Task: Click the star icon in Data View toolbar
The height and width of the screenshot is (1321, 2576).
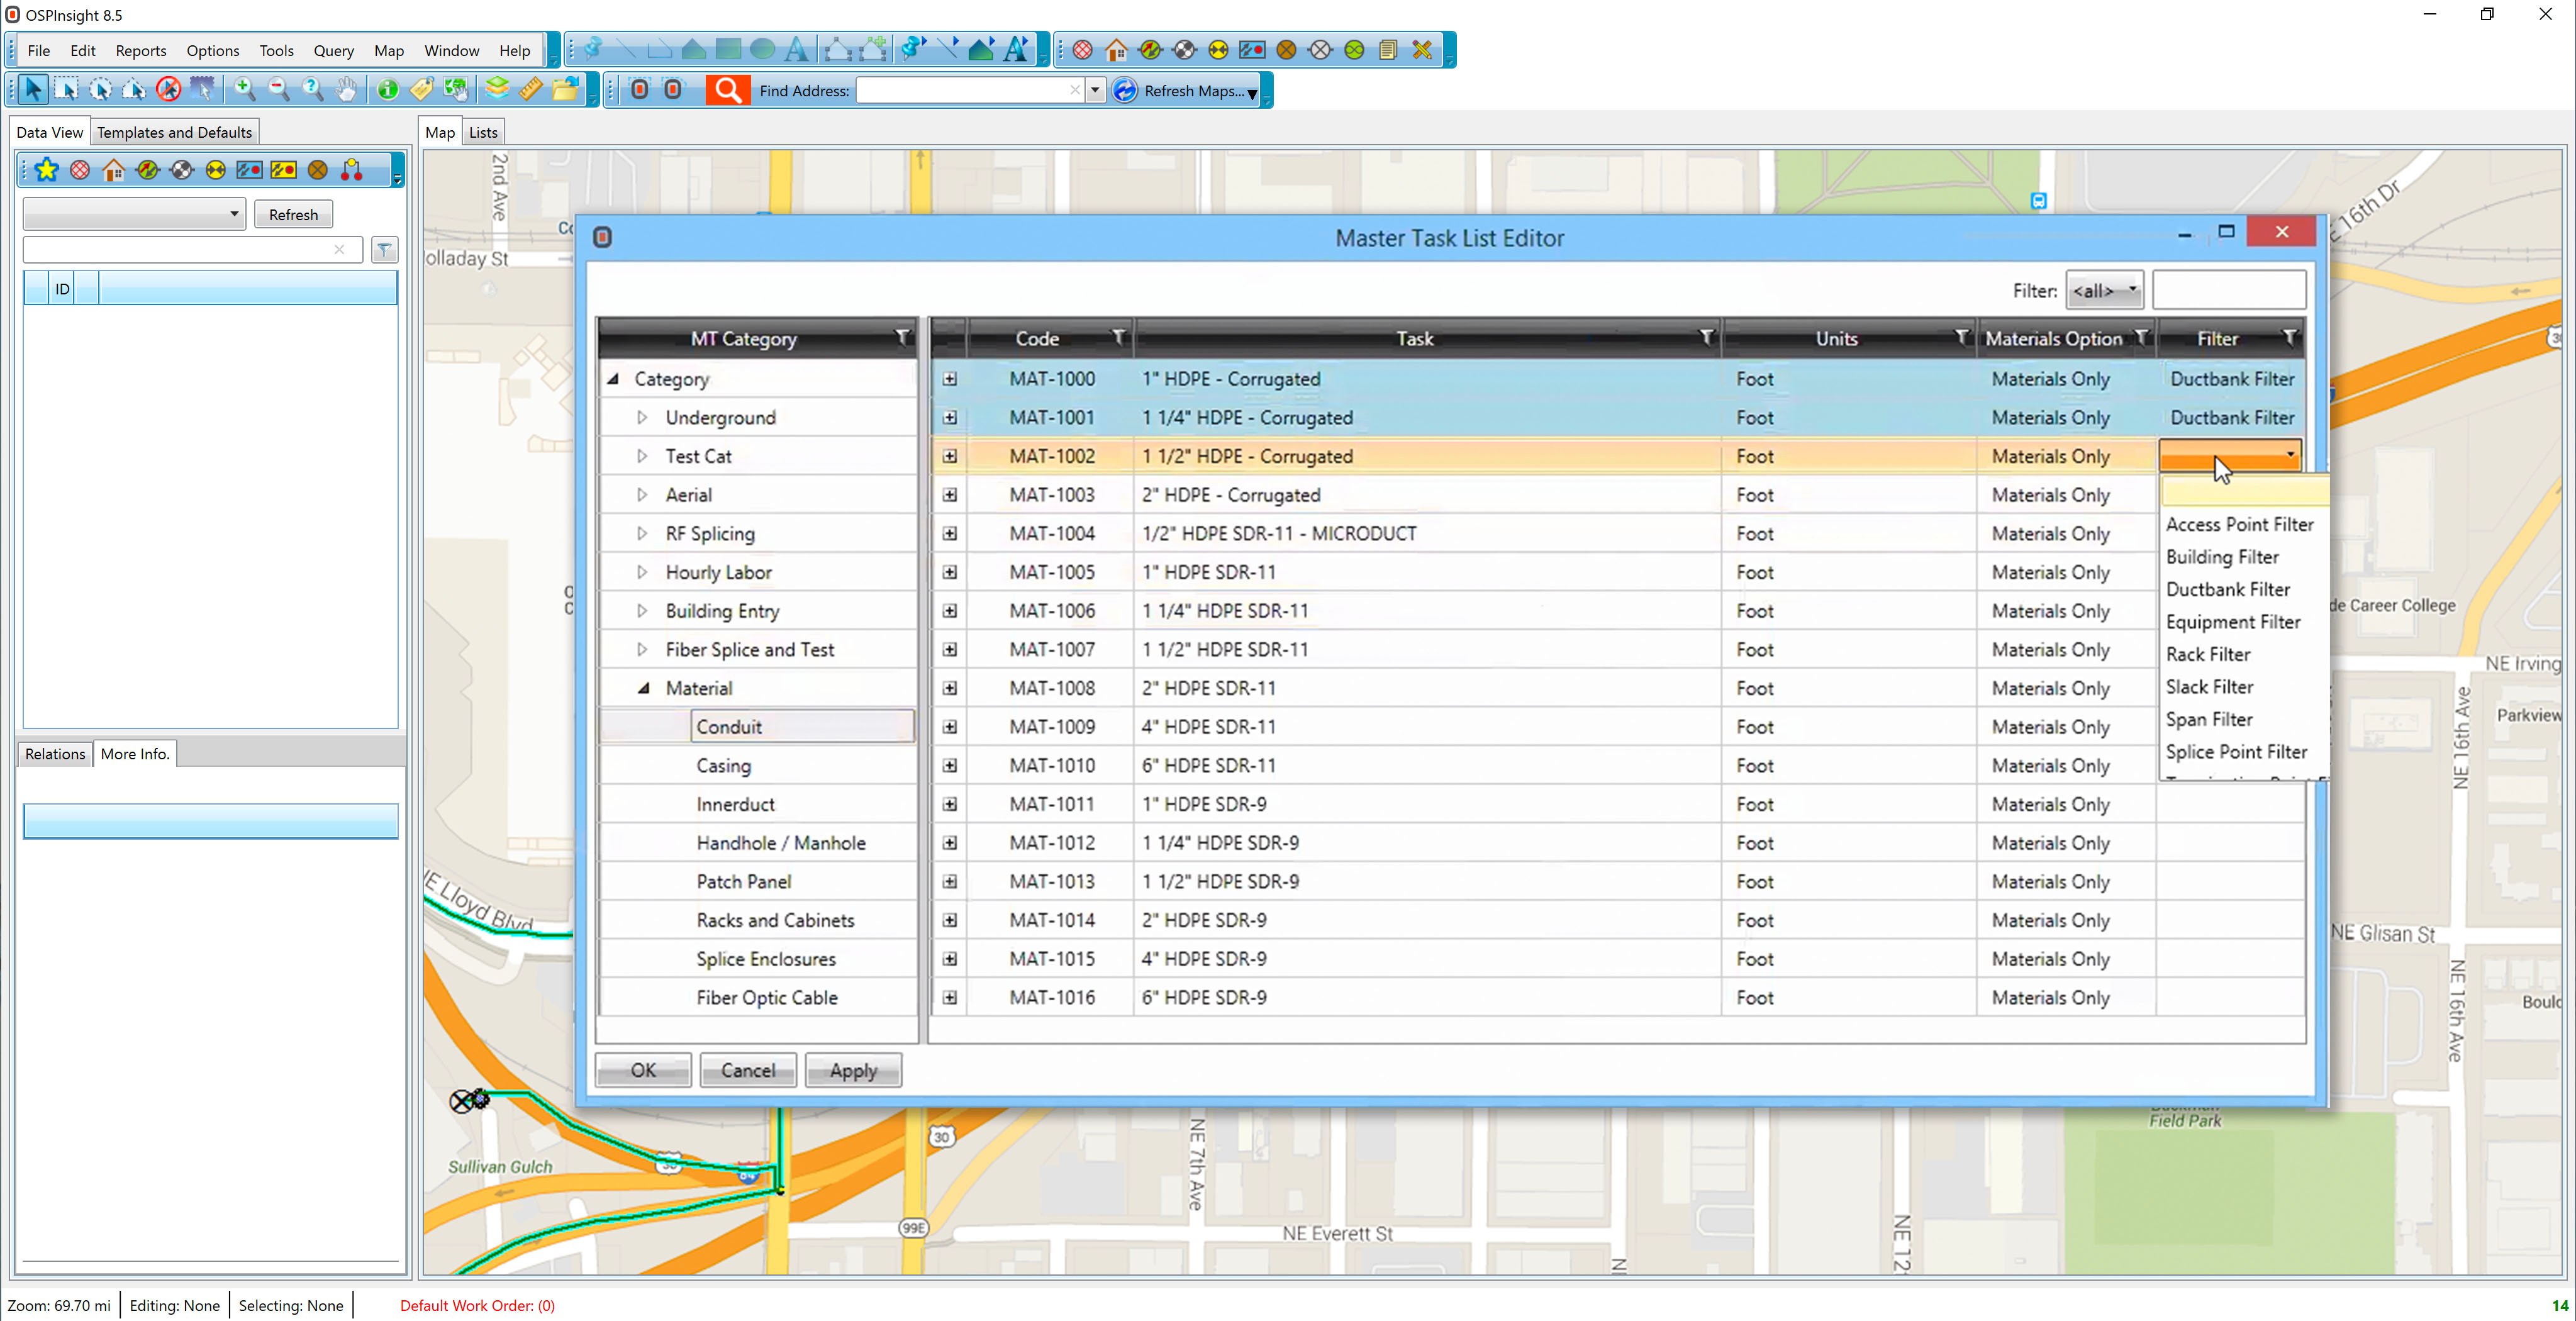Action: coord(46,170)
